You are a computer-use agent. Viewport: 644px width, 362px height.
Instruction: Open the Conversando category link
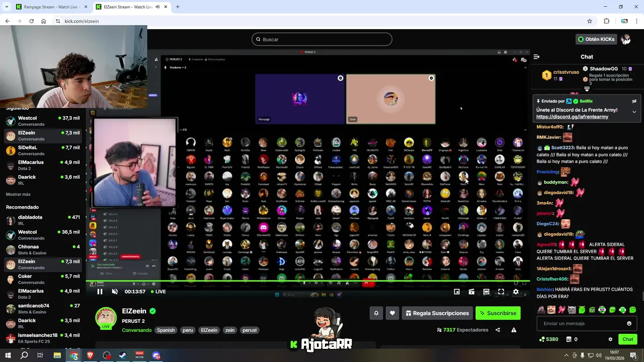[x=137, y=330]
